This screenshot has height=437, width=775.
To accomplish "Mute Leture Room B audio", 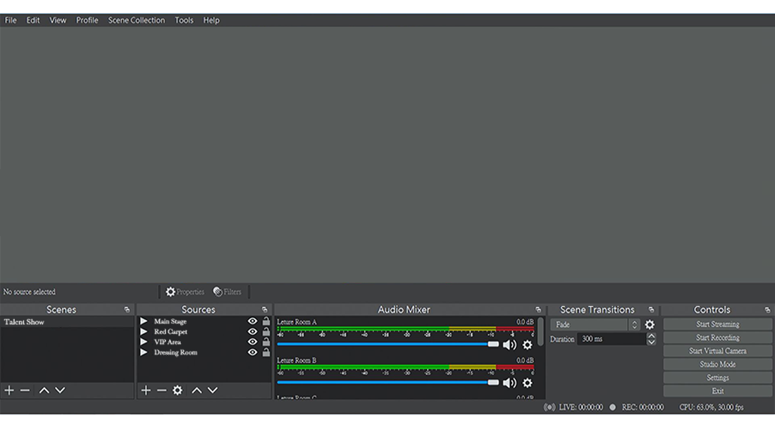I will pyautogui.click(x=509, y=383).
